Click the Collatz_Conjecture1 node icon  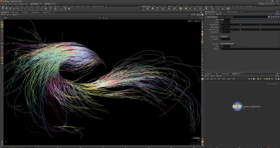(237, 107)
